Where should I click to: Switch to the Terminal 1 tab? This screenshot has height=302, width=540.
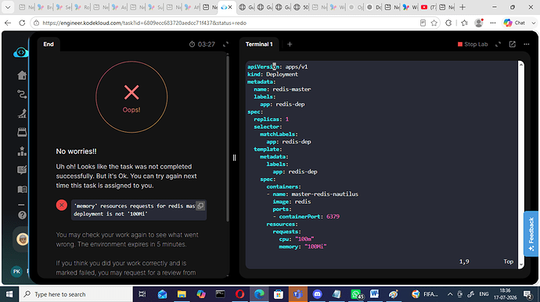(259, 44)
